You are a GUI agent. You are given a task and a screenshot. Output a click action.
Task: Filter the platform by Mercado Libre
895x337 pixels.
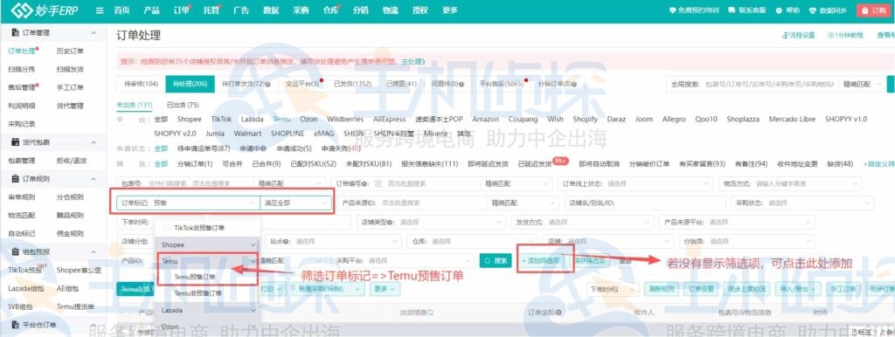792,120
